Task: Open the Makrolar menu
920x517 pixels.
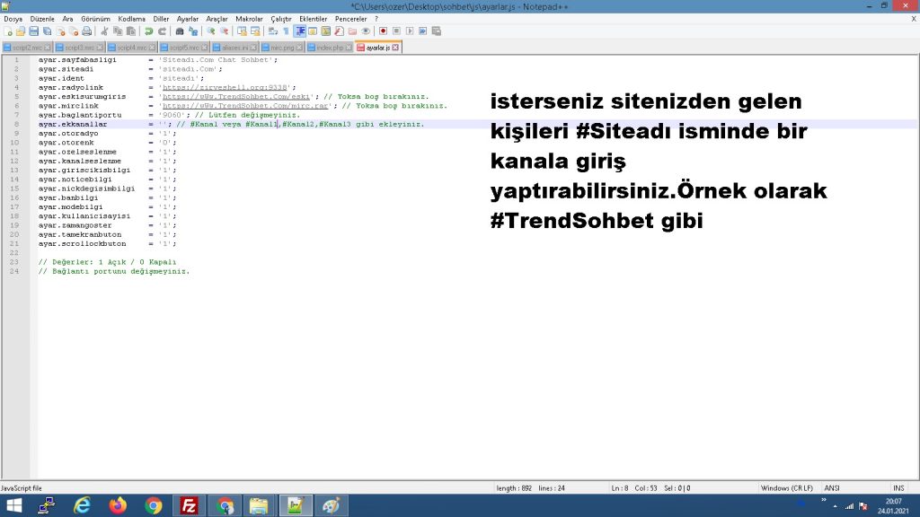Action: [250, 19]
